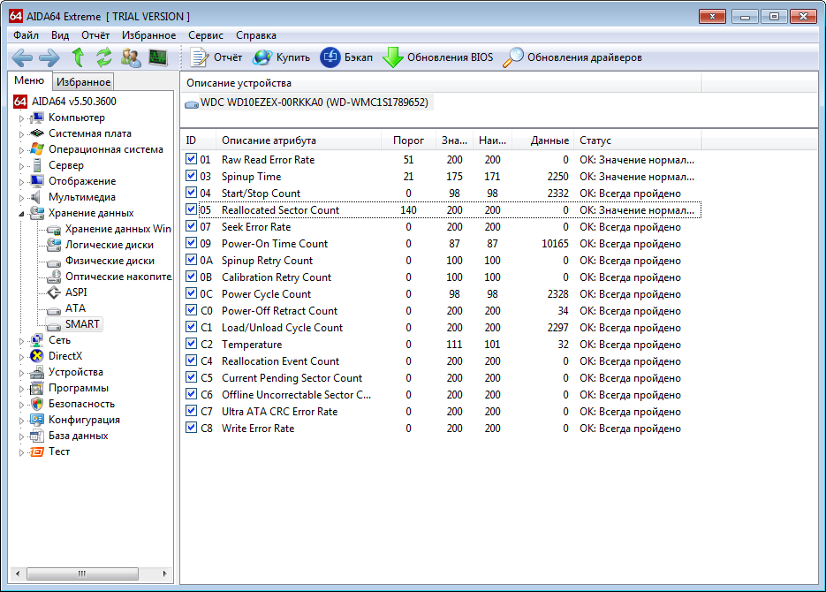The width and height of the screenshot is (826, 592).
Task: Open the Справка menu
Action: pyautogui.click(x=256, y=35)
